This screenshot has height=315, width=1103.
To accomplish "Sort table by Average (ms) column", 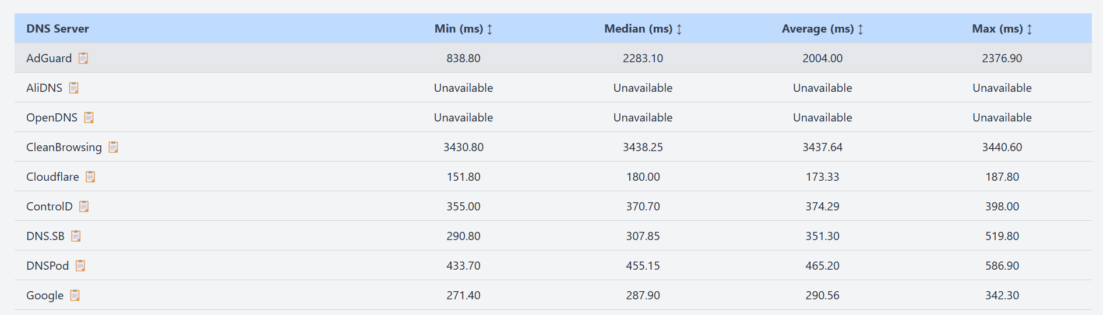I will tap(860, 29).
